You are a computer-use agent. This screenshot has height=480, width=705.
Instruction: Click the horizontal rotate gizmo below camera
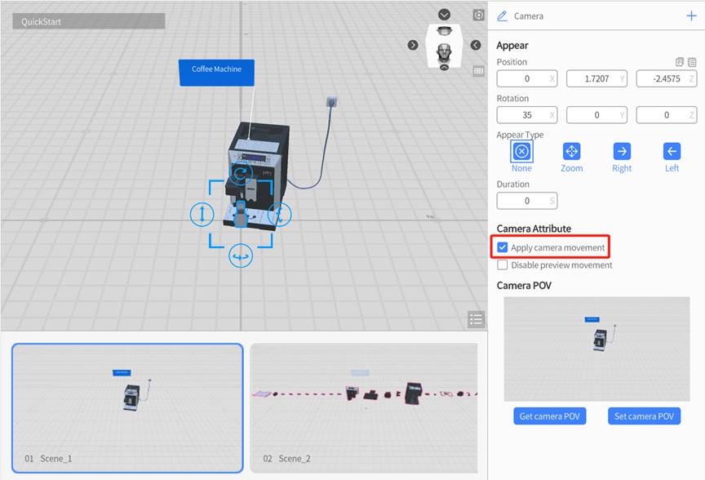[x=241, y=256]
